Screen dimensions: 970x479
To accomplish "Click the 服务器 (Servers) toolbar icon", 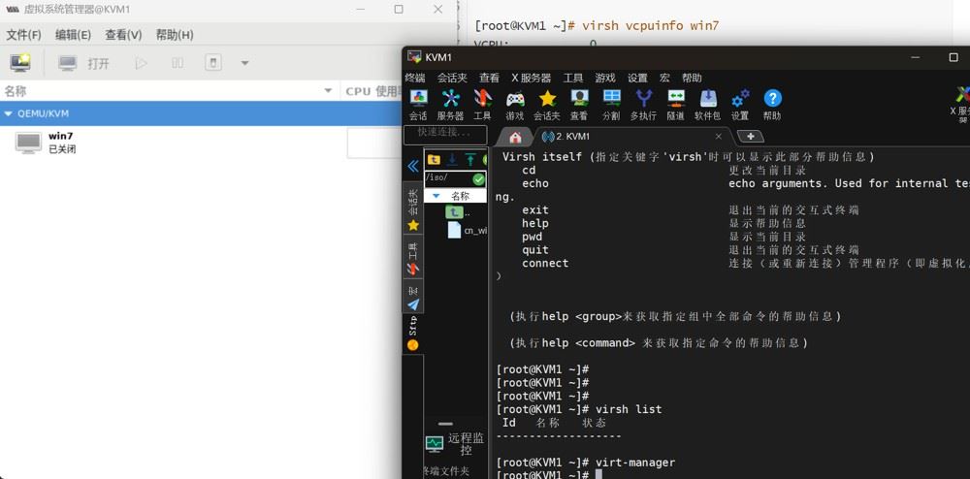I will pos(450,105).
